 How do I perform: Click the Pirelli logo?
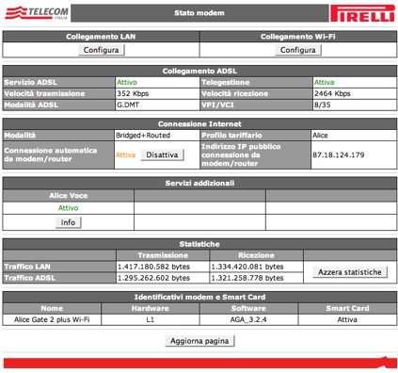pyautogui.click(x=362, y=13)
